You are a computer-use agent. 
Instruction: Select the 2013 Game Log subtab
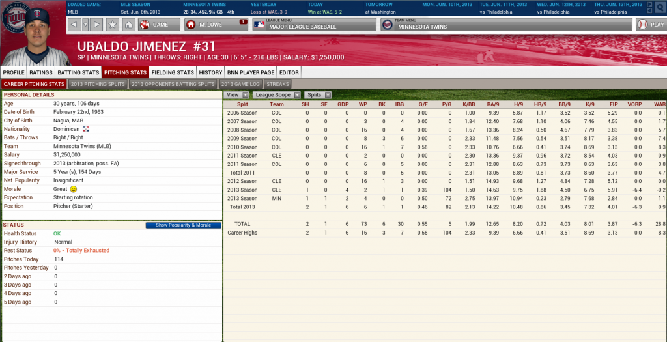pyautogui.click(x=241, y=84)
